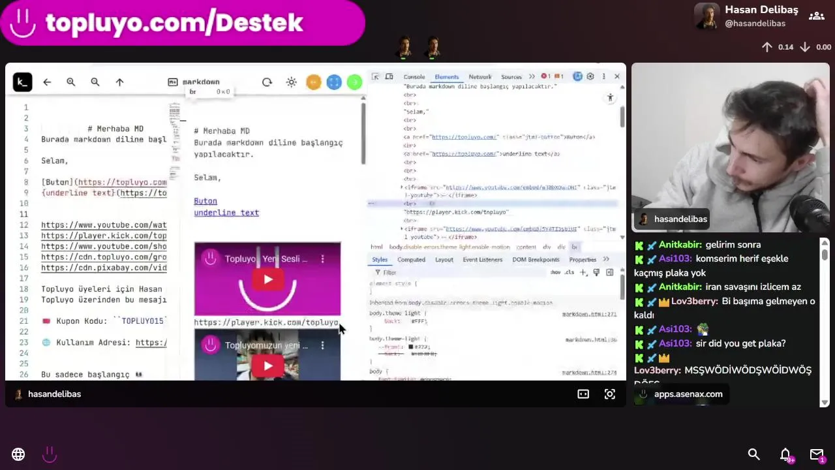Click the Topluyo smiley icon in bottom bar
This screenshot has height=470, width=835.
coord(50,454)
